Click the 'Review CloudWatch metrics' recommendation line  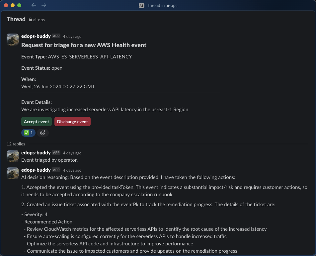145,229
